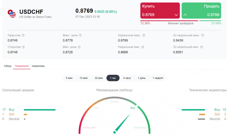Select the 4 часа timeframe

tap(127, 78)
